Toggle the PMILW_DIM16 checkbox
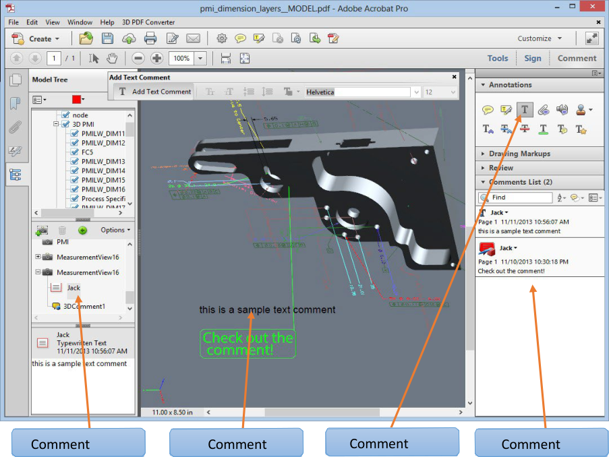Screen dimensions: 609x457 (x=75, y=189)
